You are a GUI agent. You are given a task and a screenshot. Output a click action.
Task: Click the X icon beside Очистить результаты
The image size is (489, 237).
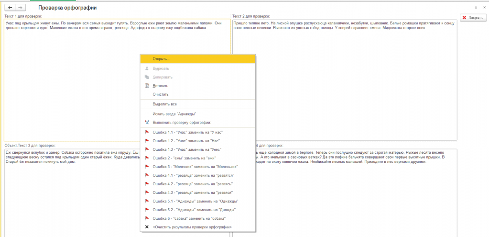point(147,227)
